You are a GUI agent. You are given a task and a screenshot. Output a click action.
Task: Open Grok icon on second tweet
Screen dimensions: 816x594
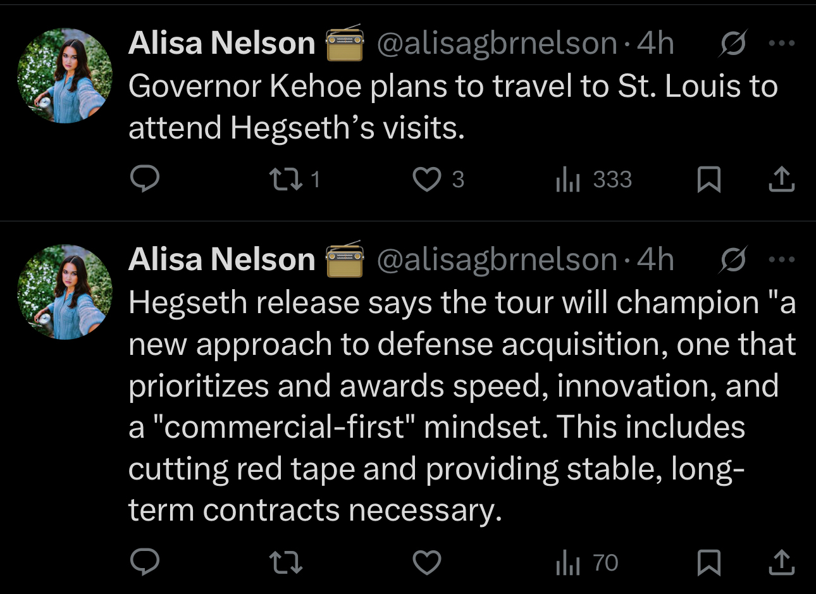click(733, 260)
